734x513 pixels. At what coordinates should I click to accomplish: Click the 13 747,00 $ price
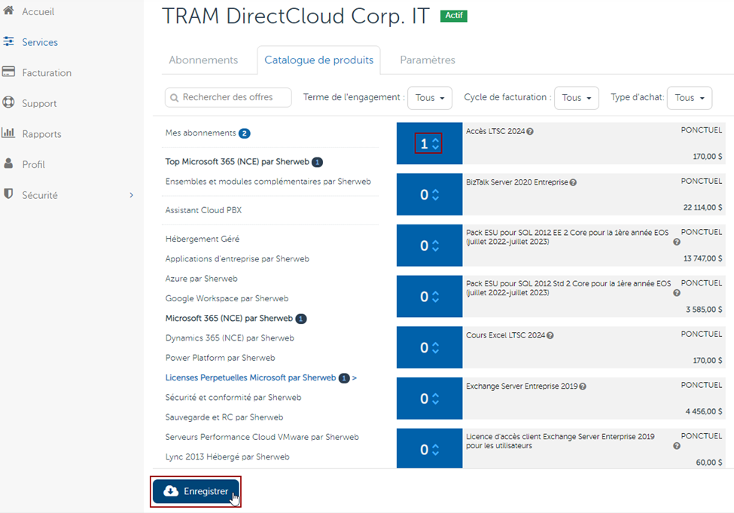click(x=702, y=258)
